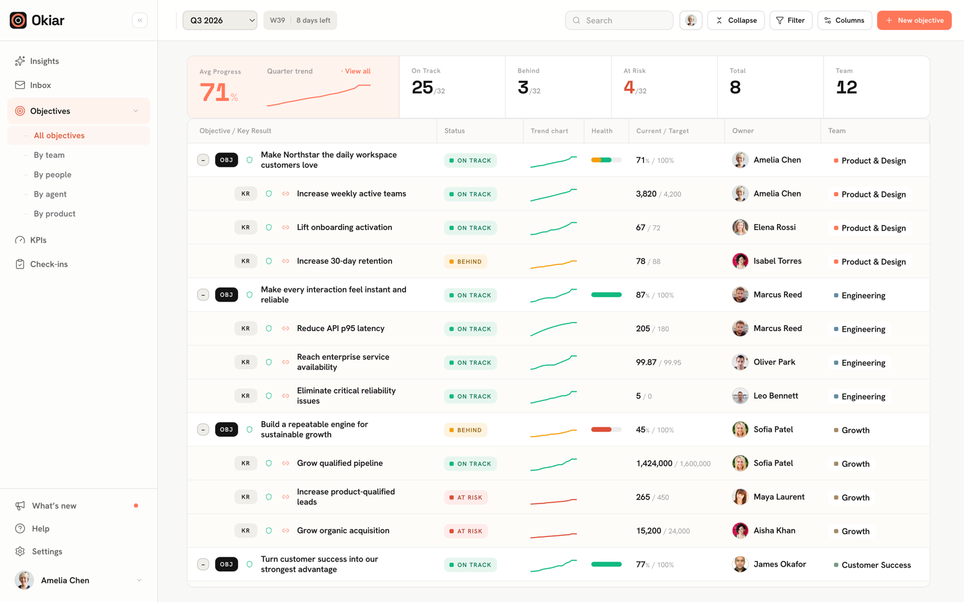The width and height of the screenshot is (964, 602).
Task: Click the KPIs gauge icon
Action: 20,240
